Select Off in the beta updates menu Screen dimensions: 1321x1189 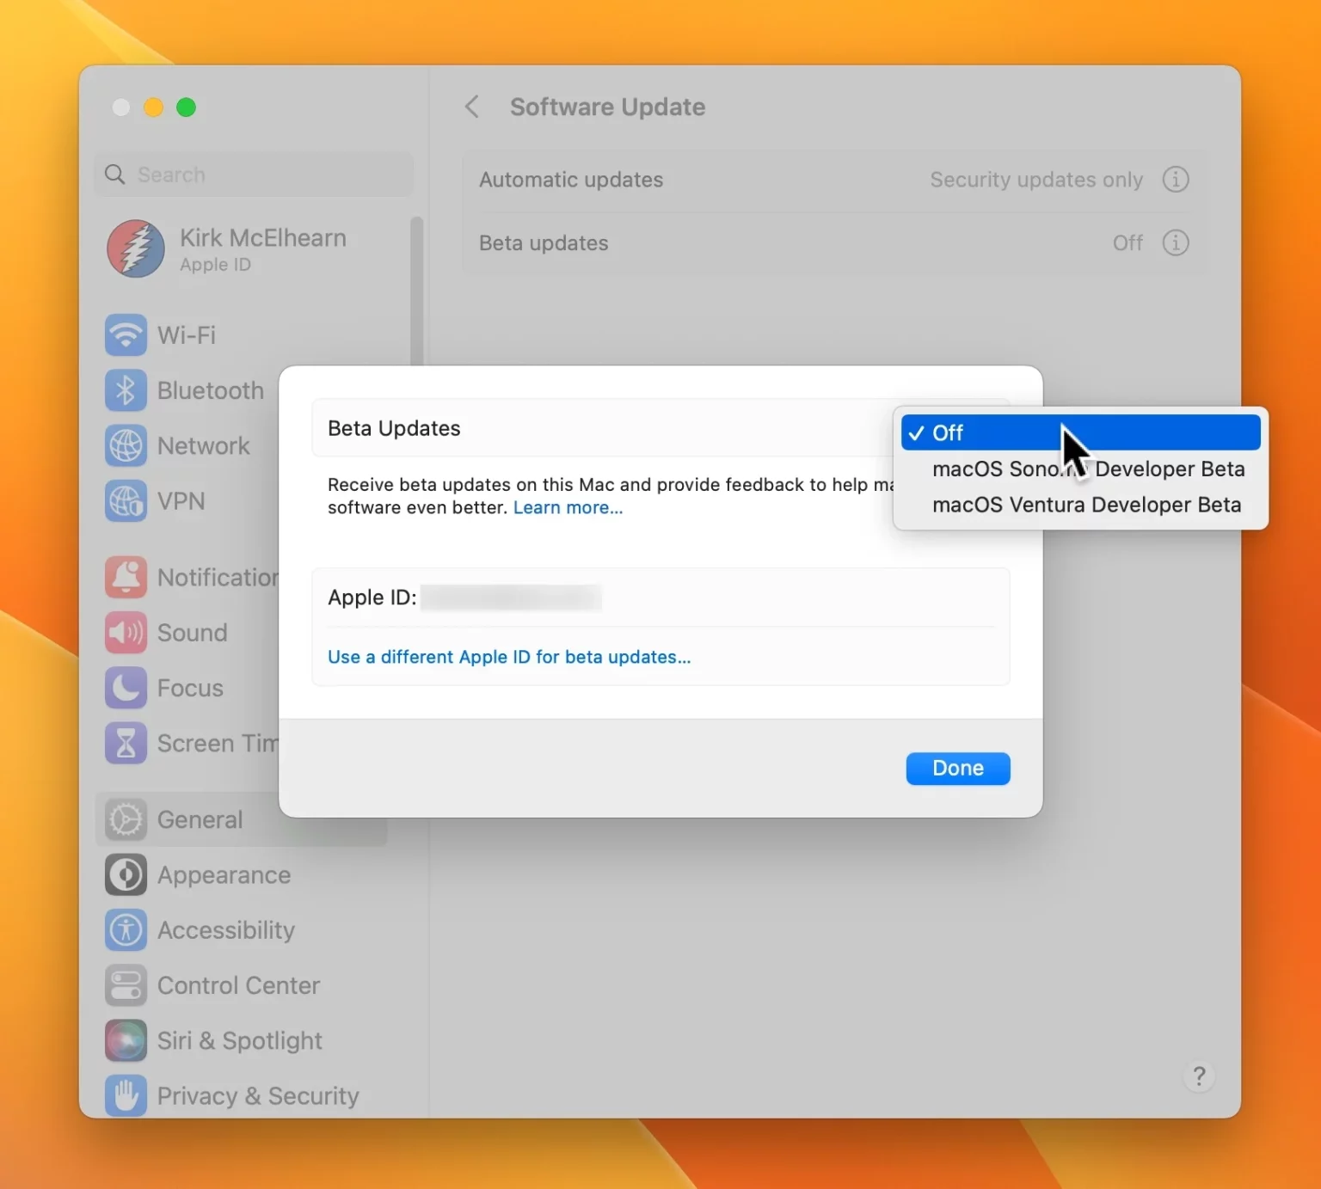click(1080, 432)
